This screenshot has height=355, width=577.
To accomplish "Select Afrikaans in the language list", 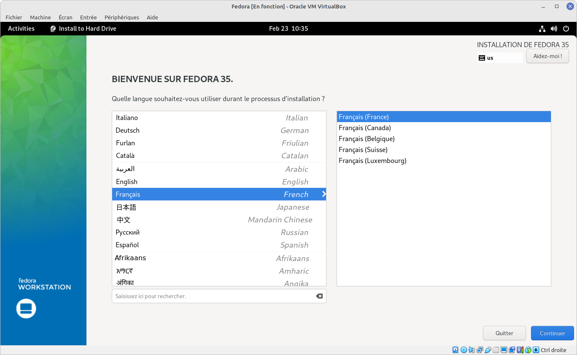I will (219, 258).
